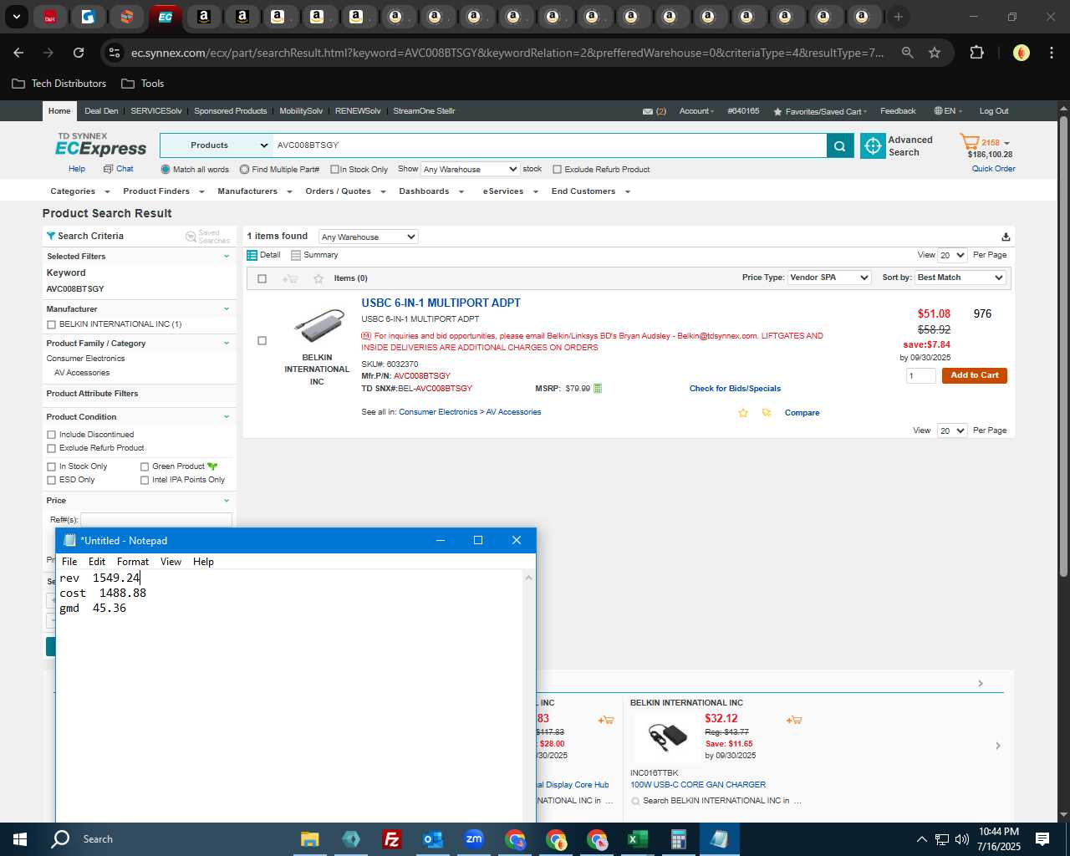Tick the USBC 6-IN-1 product row checkbox
Viewport: 1070px width, 856px height.
pyautogui.click(x=262, y=341)
